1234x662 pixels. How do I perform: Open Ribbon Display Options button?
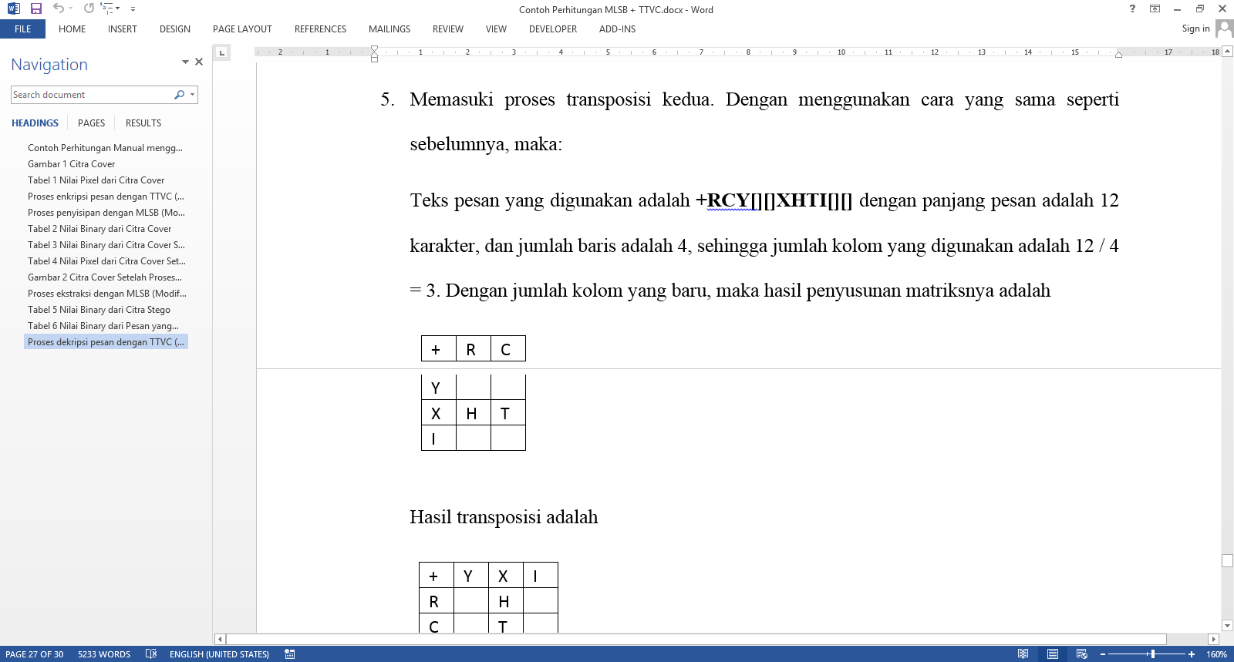pos(1155,9)
